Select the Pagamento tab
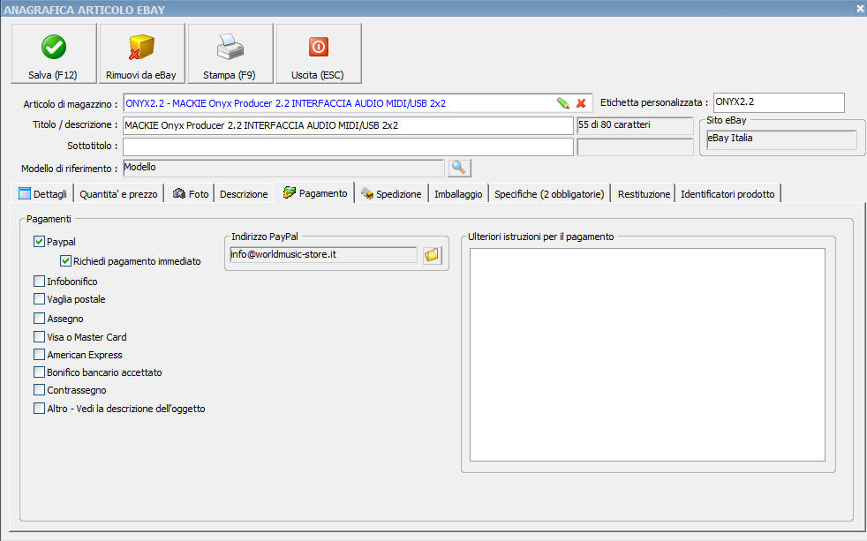 point(314,193)
